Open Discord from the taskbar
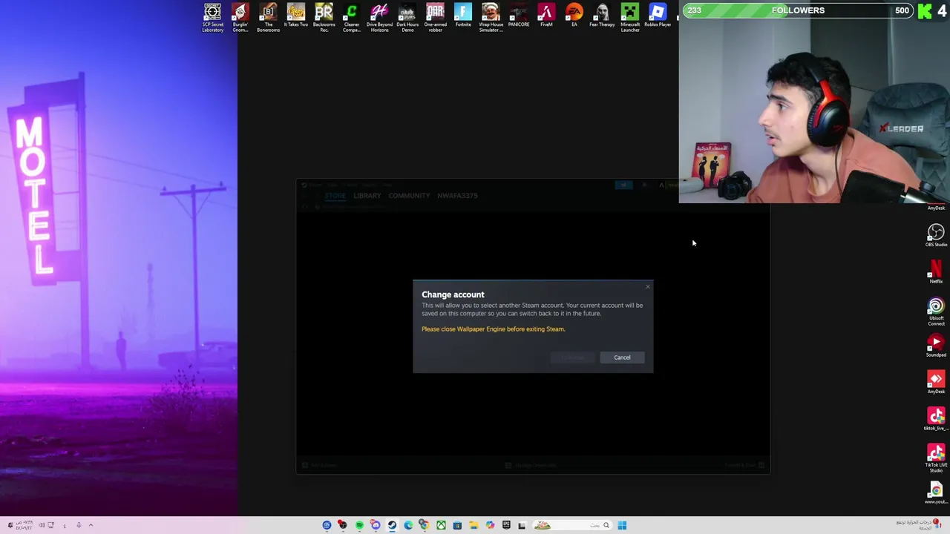This screenshot has width=950, height=534. tap(376, 525)
